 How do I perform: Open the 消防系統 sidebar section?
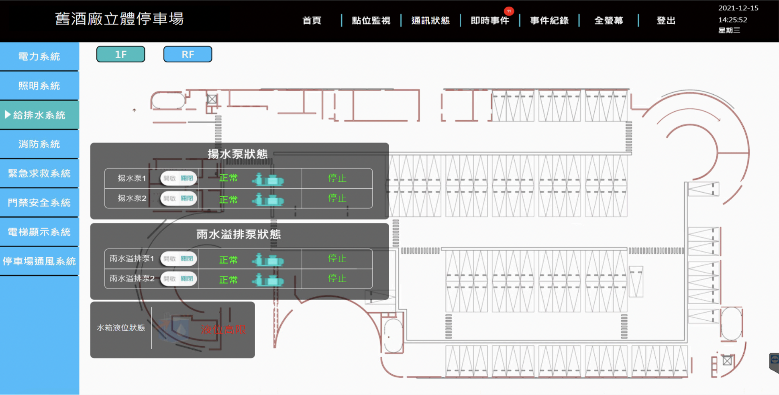(x=39, y=144)
